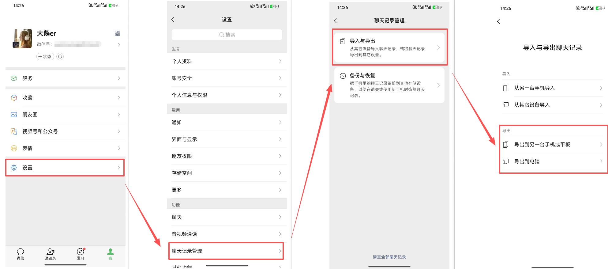Viewport: 608px width, 269px height.
Task: Open the 设置 gear icon
Action: tap(14, 168)
